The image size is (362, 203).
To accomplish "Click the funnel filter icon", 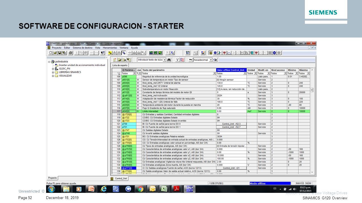I will coord(177,60).
